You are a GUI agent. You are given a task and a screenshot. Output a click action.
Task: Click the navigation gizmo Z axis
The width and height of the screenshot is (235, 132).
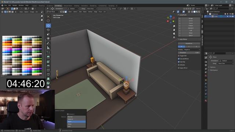click(x=171, y=16)
